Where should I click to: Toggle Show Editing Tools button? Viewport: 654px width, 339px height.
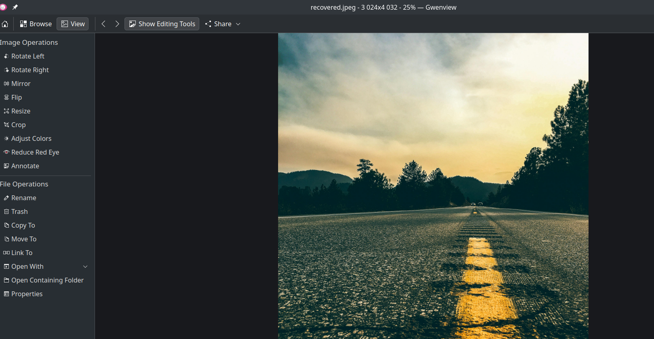tap(162, 24)
